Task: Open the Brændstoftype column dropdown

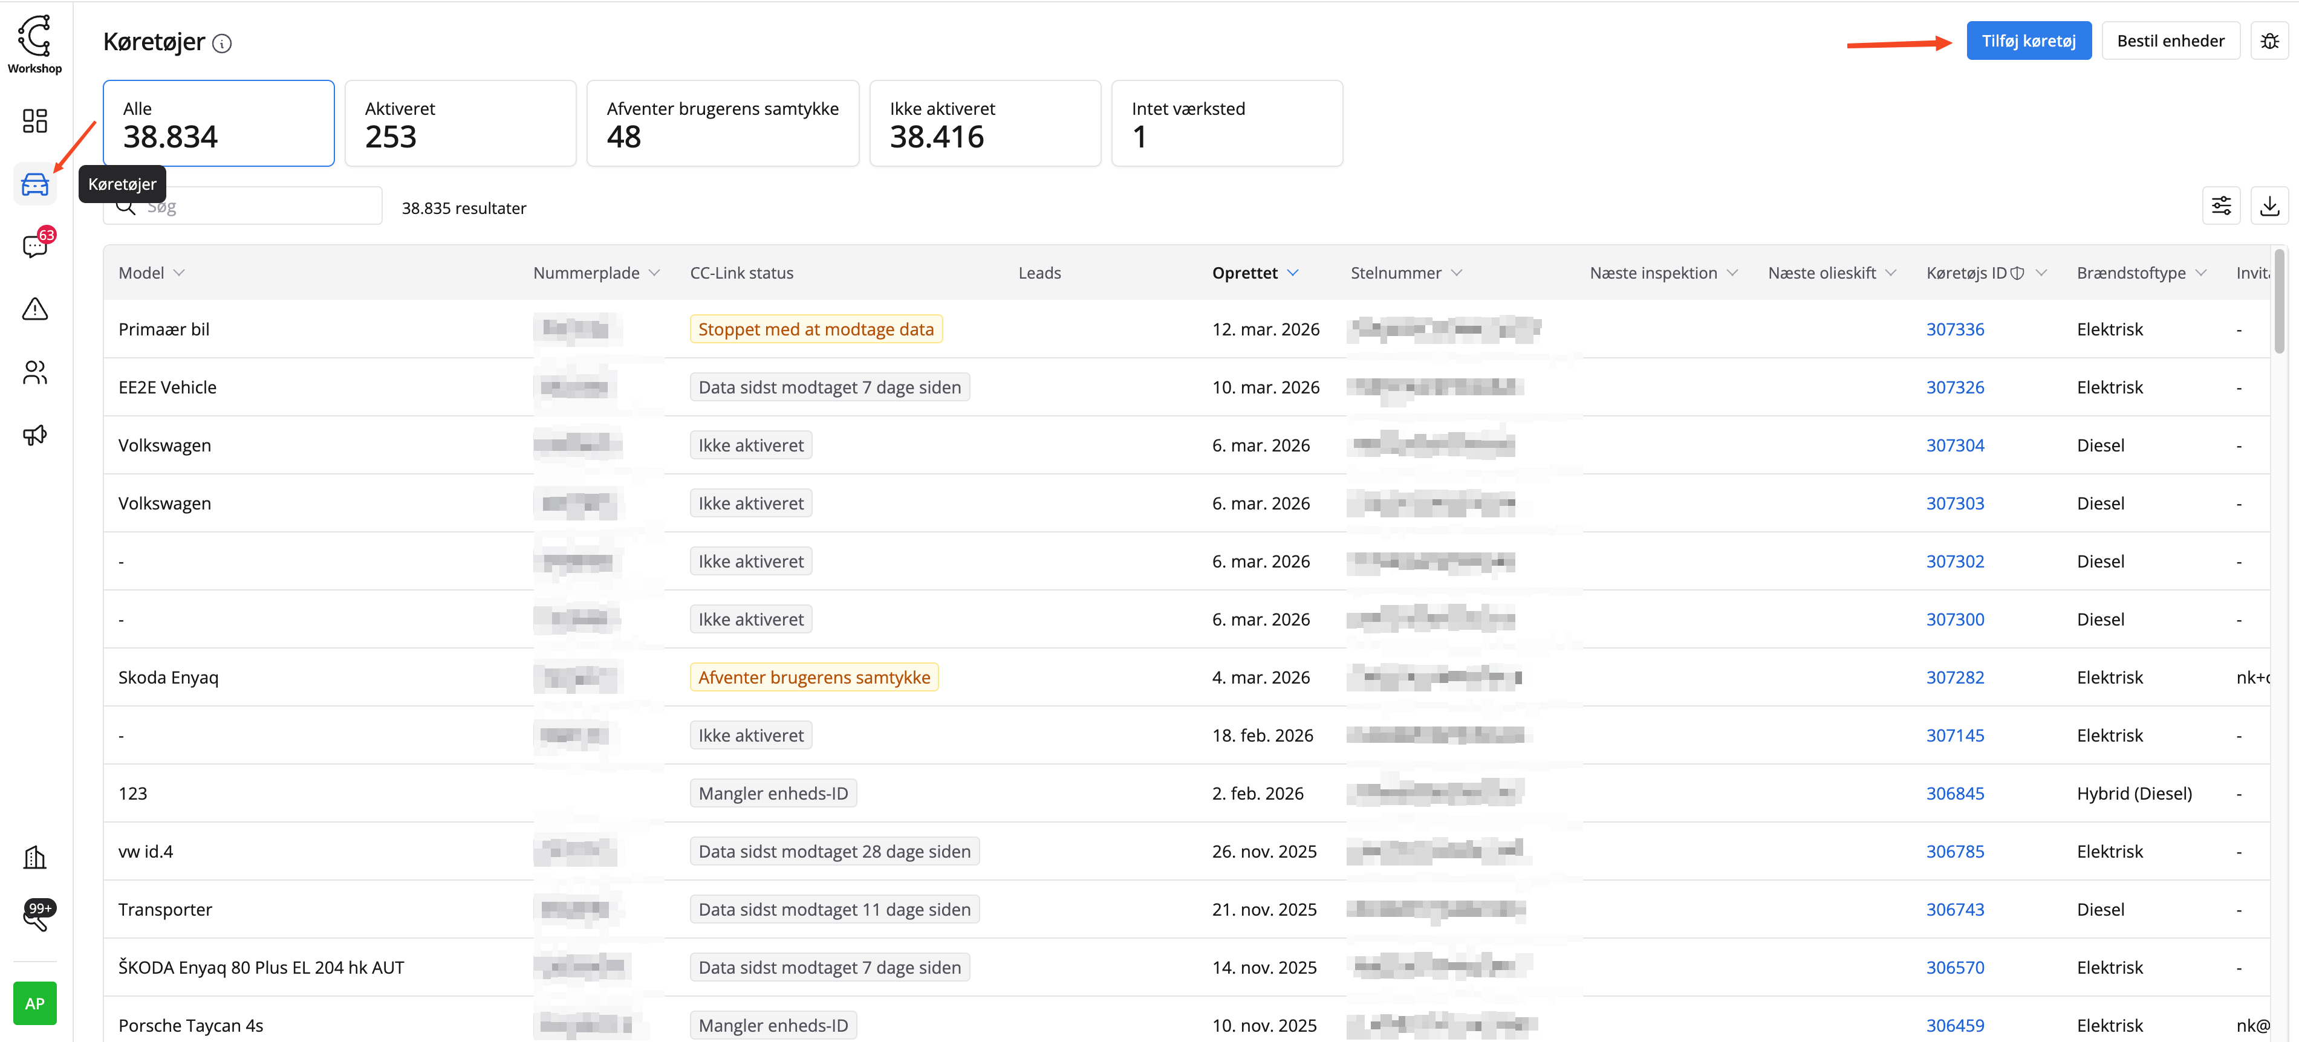Action: [x=2200, y=273]
